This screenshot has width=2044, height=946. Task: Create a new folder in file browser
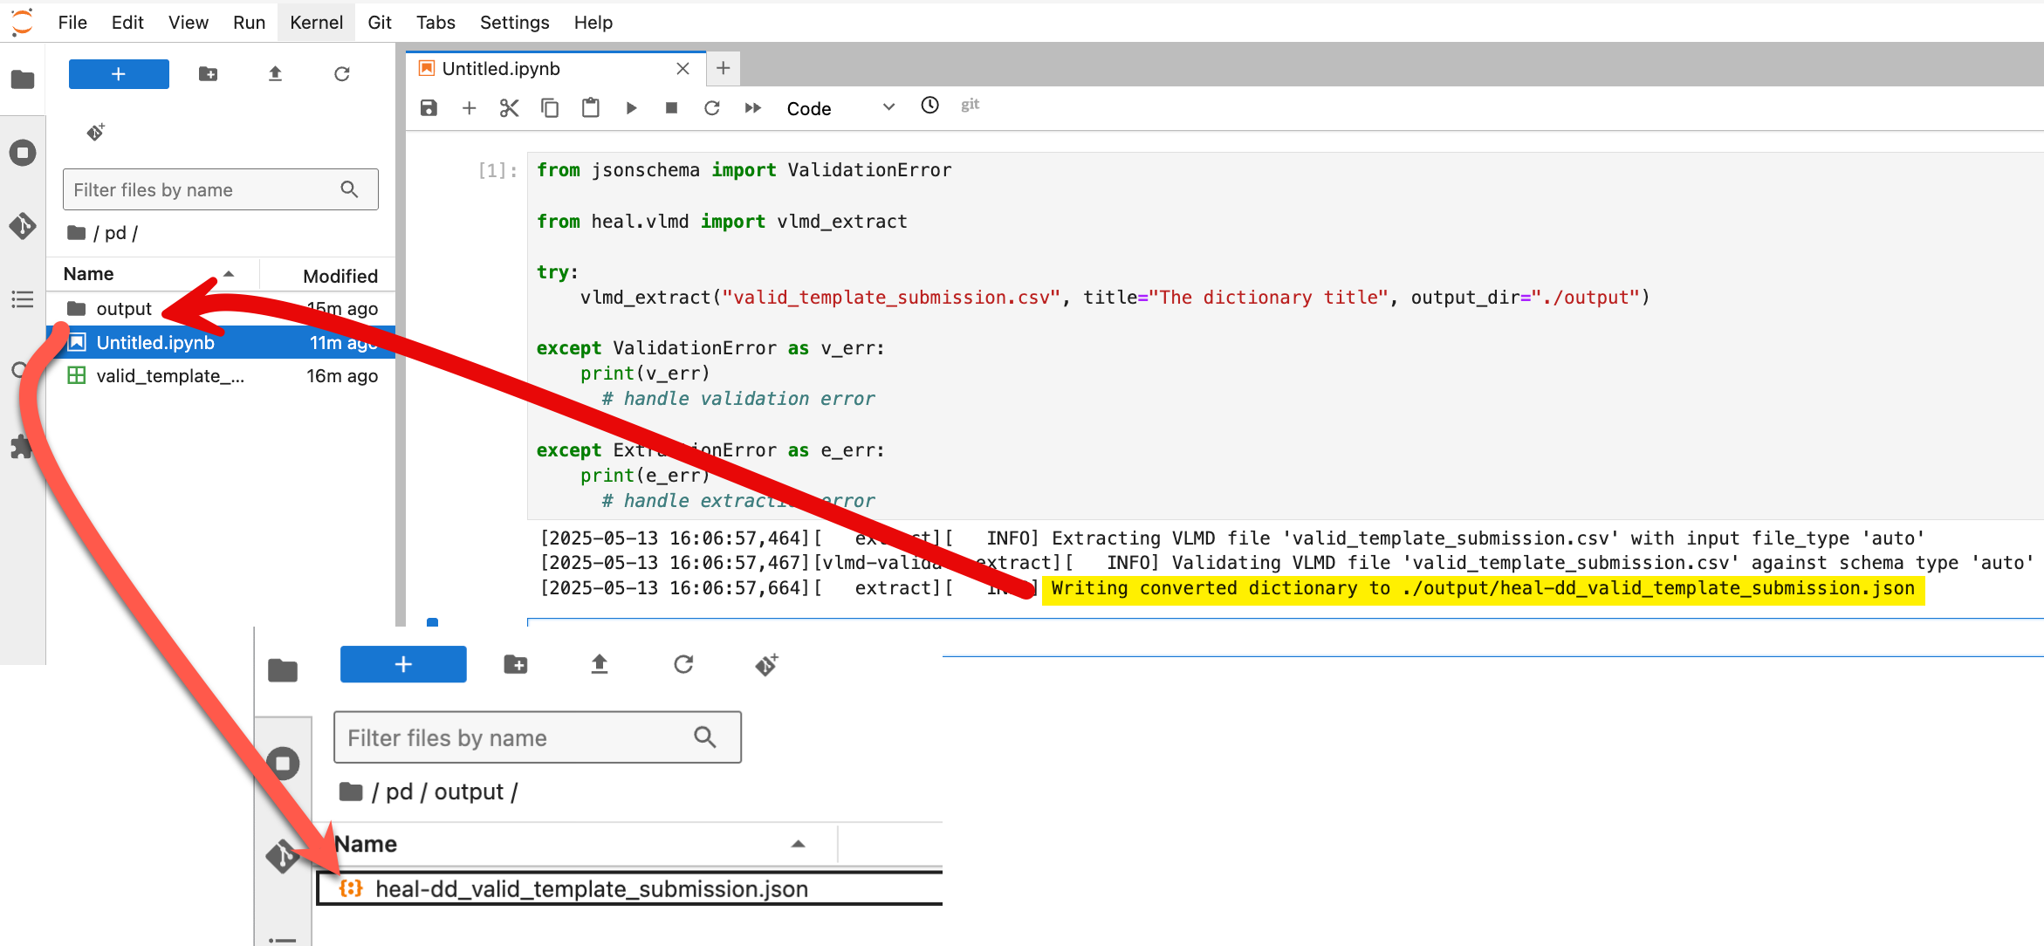coord(208,74)
